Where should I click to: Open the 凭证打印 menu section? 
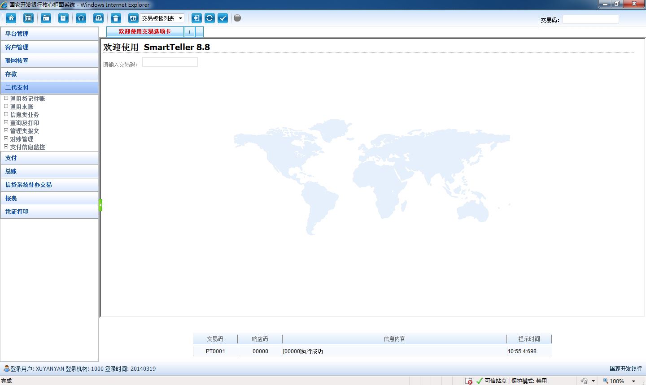pos(49,212)
